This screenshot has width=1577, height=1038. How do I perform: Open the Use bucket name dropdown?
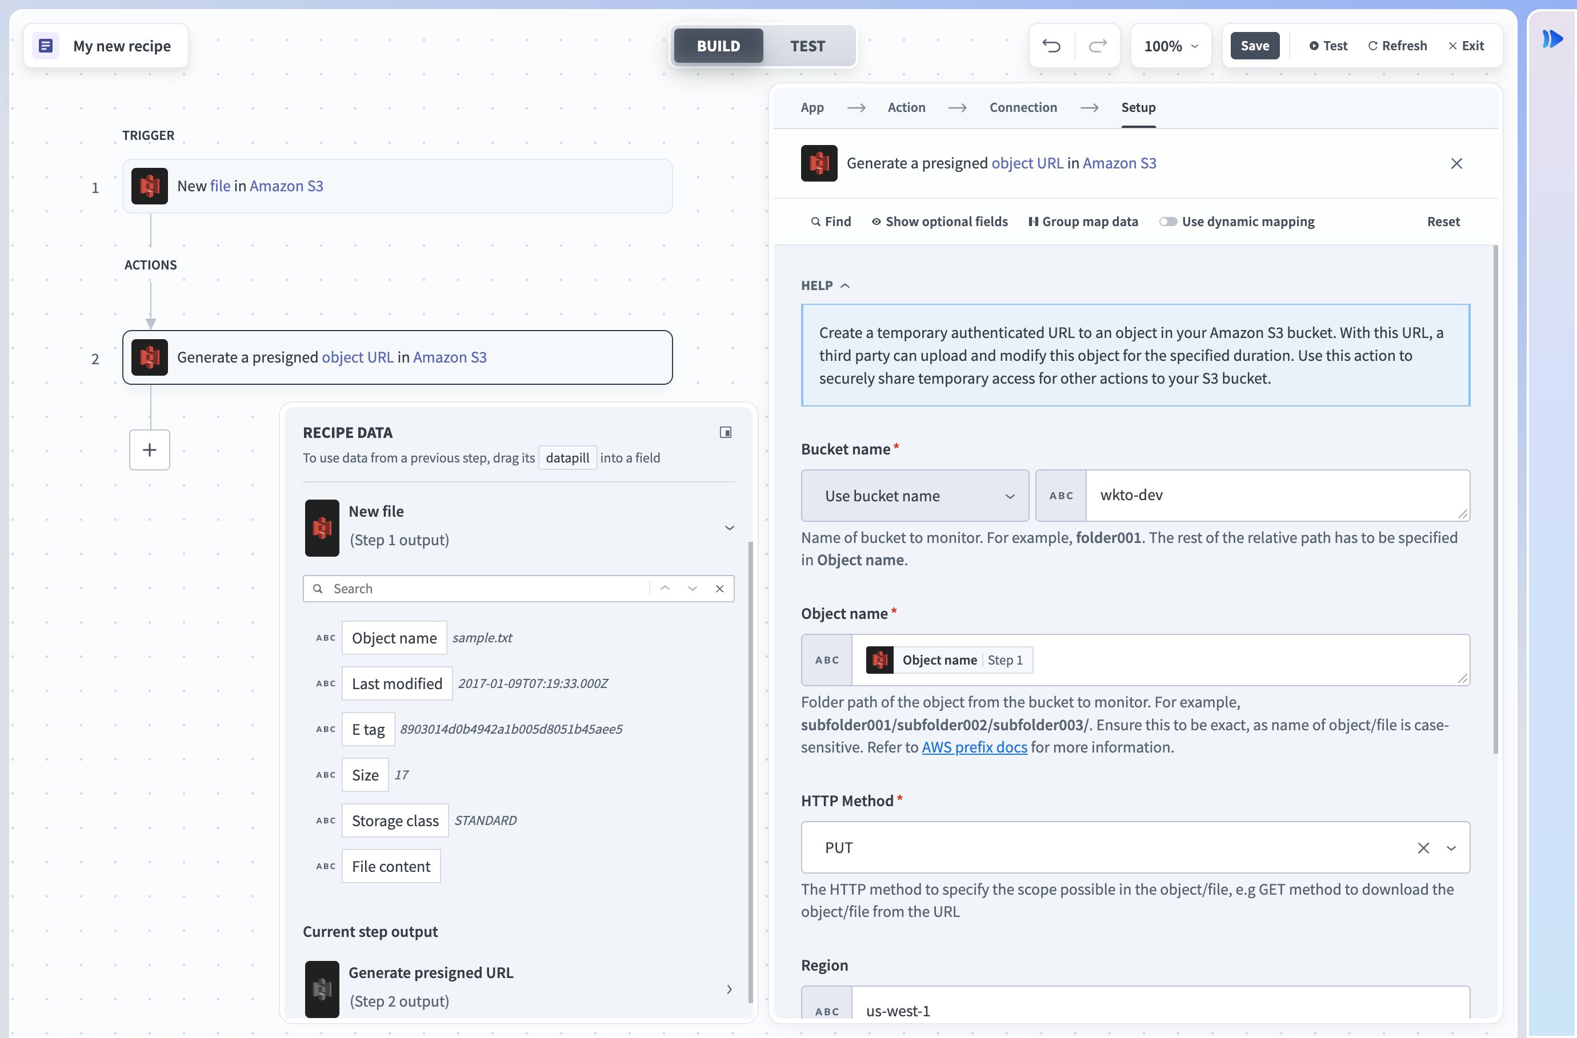pyautogui.click(x=915, y=496)
